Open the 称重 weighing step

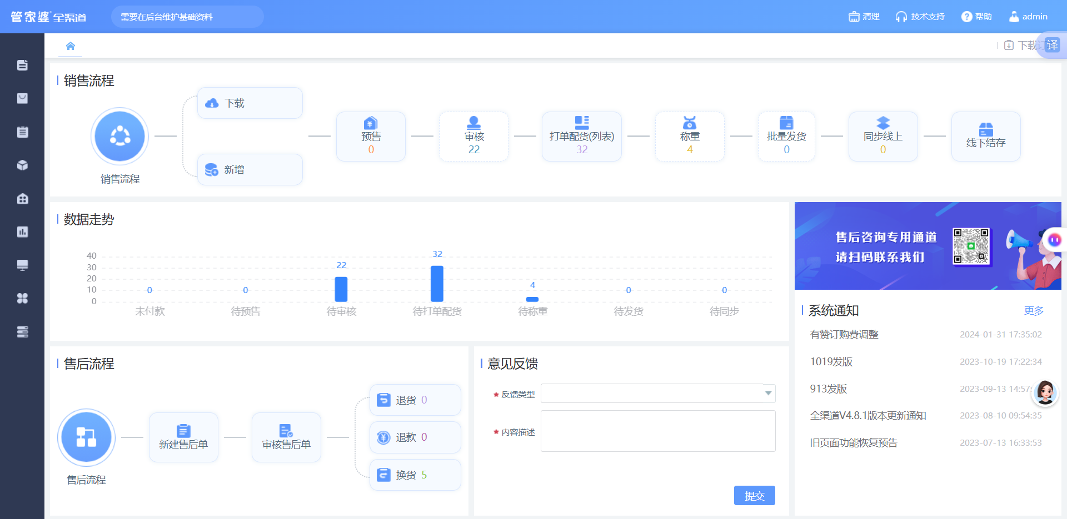689,137
